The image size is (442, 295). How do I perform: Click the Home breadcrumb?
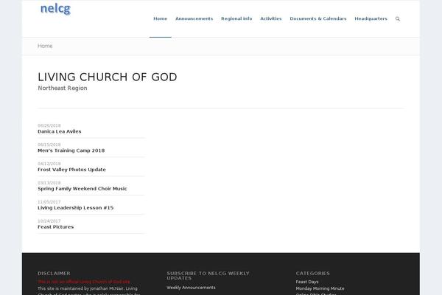click(x=45, y=46)
